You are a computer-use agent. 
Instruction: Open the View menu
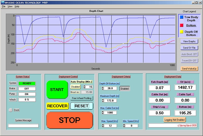pyautogui.click(x=10, y=6)
